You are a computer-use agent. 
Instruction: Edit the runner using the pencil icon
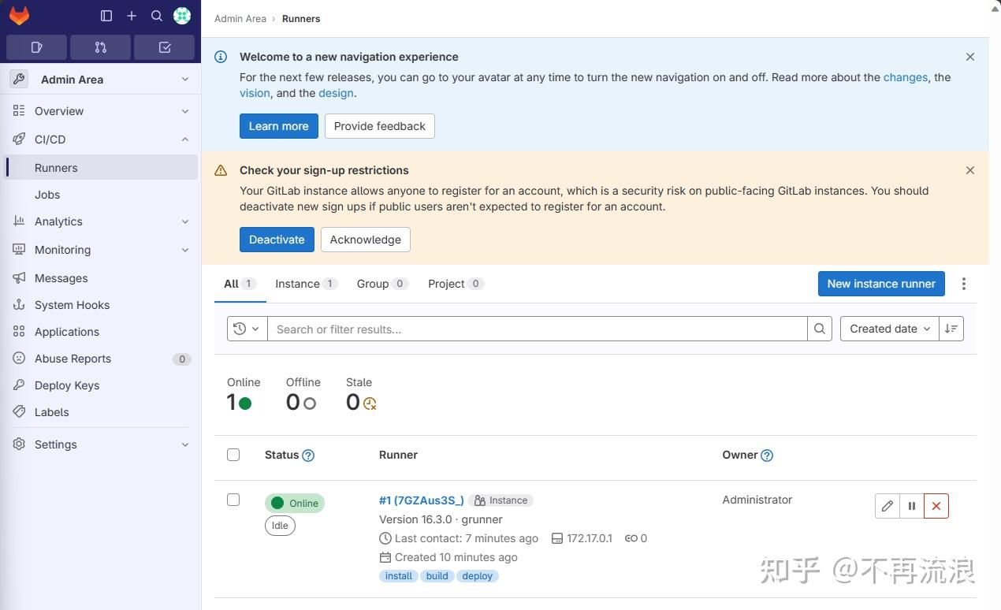tap(887, 505)
